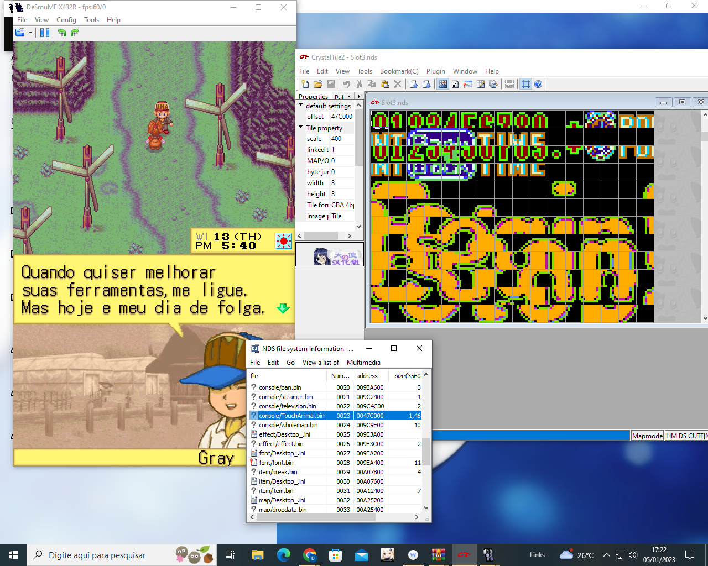Click the Paste clipboard icon
The width and height of the screenshot is (708, 566).
tap(384, 84)
